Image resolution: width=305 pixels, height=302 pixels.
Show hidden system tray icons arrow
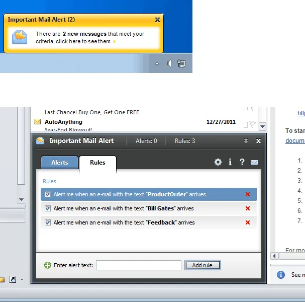[157, 63]
